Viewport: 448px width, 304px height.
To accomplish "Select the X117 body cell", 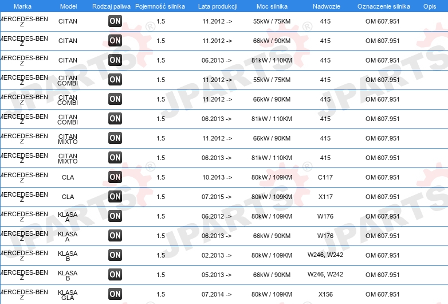I will 325,197.
